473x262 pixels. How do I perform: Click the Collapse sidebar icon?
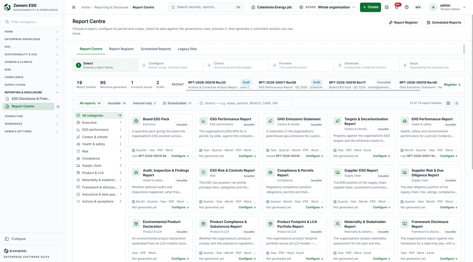(7, 239)
